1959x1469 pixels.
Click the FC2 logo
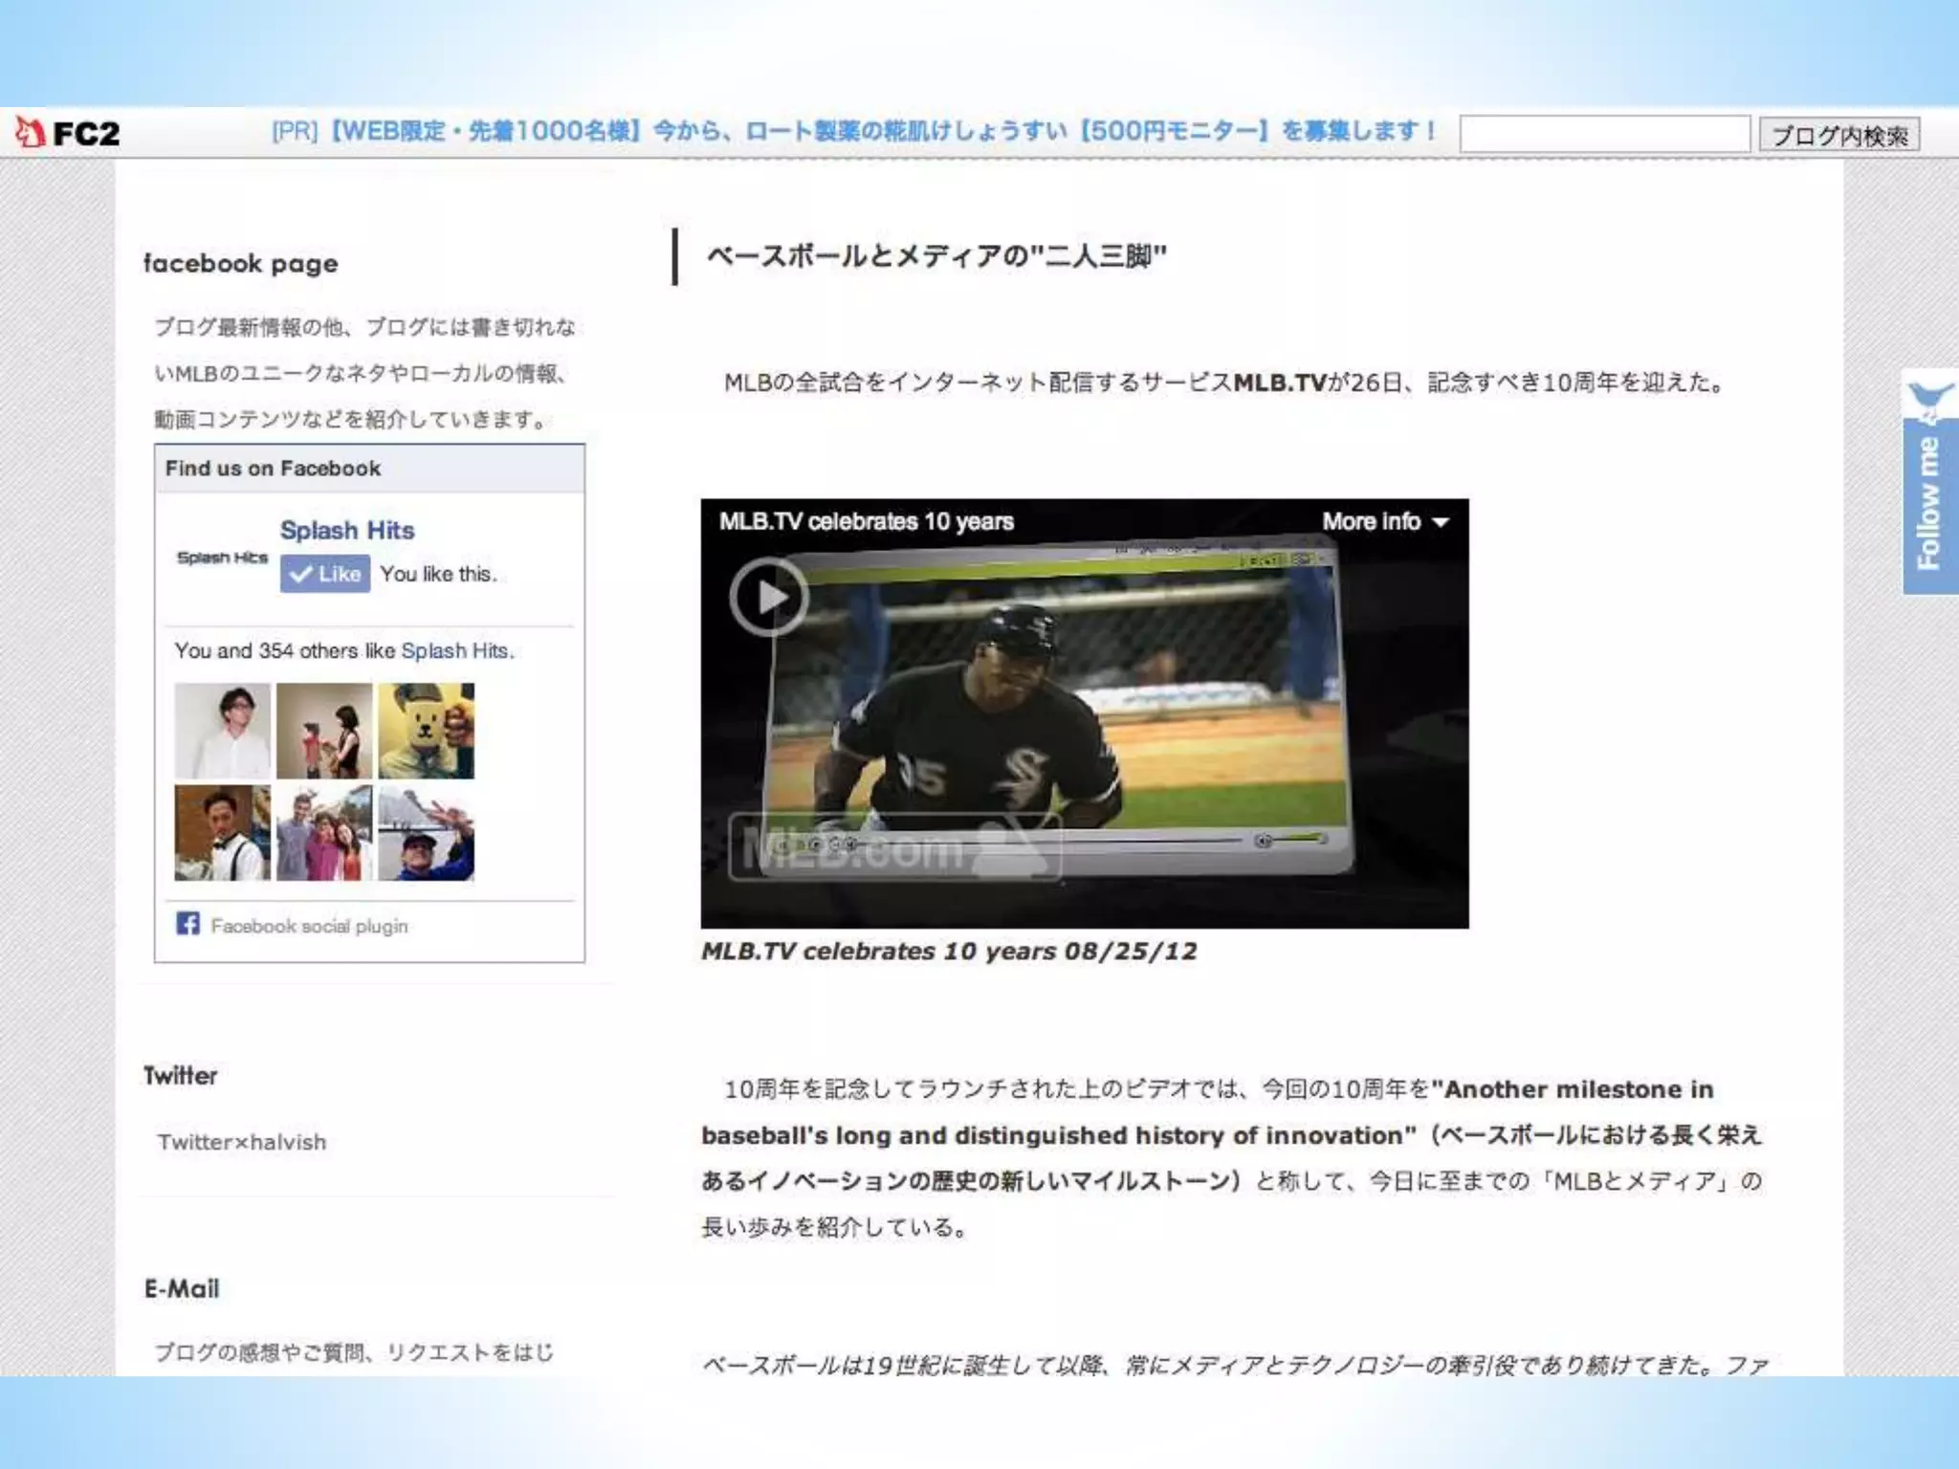coord(67,133)
